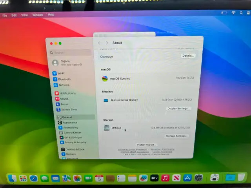
Task: Open the View menu
Action: tap(24, 15)
